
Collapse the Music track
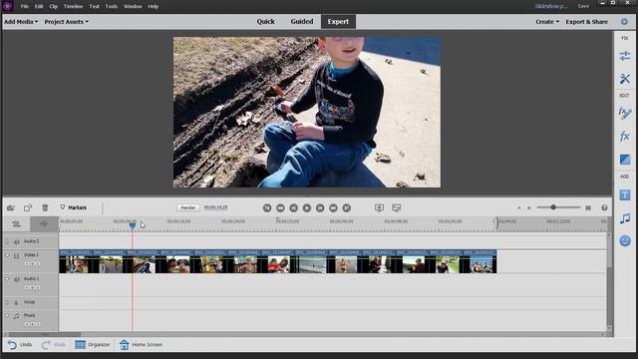pyautogui.click(x=7, y=315)
